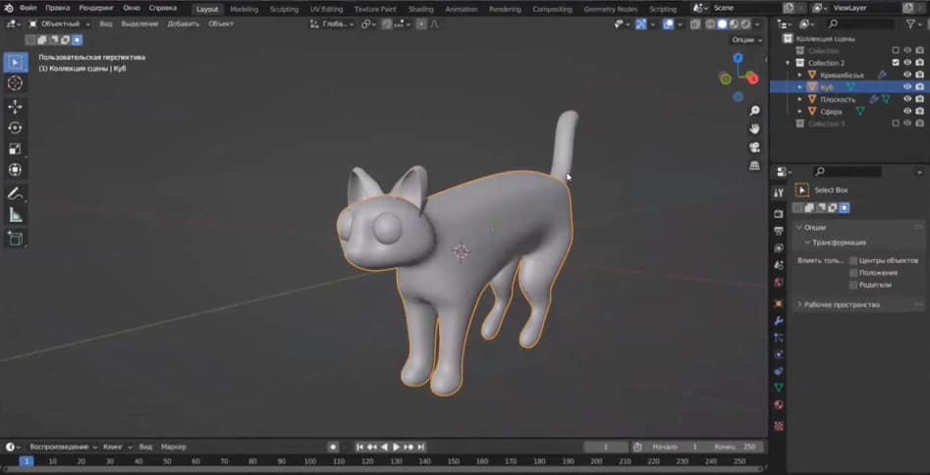930x475 pixels.
Task: Select the Scale tool in the toolbar
Action: pos(16,149)
